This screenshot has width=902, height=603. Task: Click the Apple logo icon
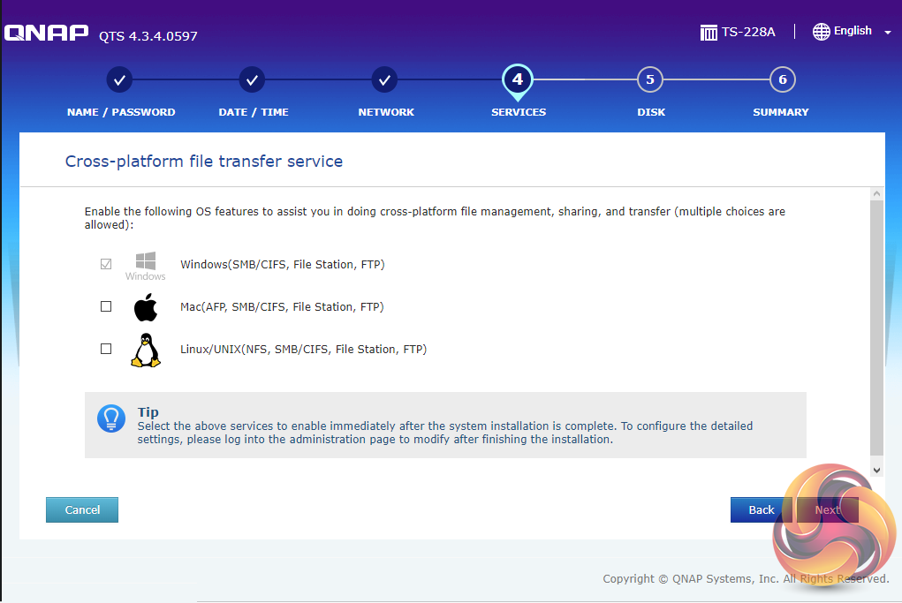tap(146, 307)
